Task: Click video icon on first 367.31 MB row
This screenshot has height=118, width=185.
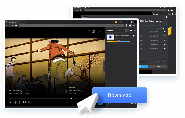Action: (x=165, y=44)
